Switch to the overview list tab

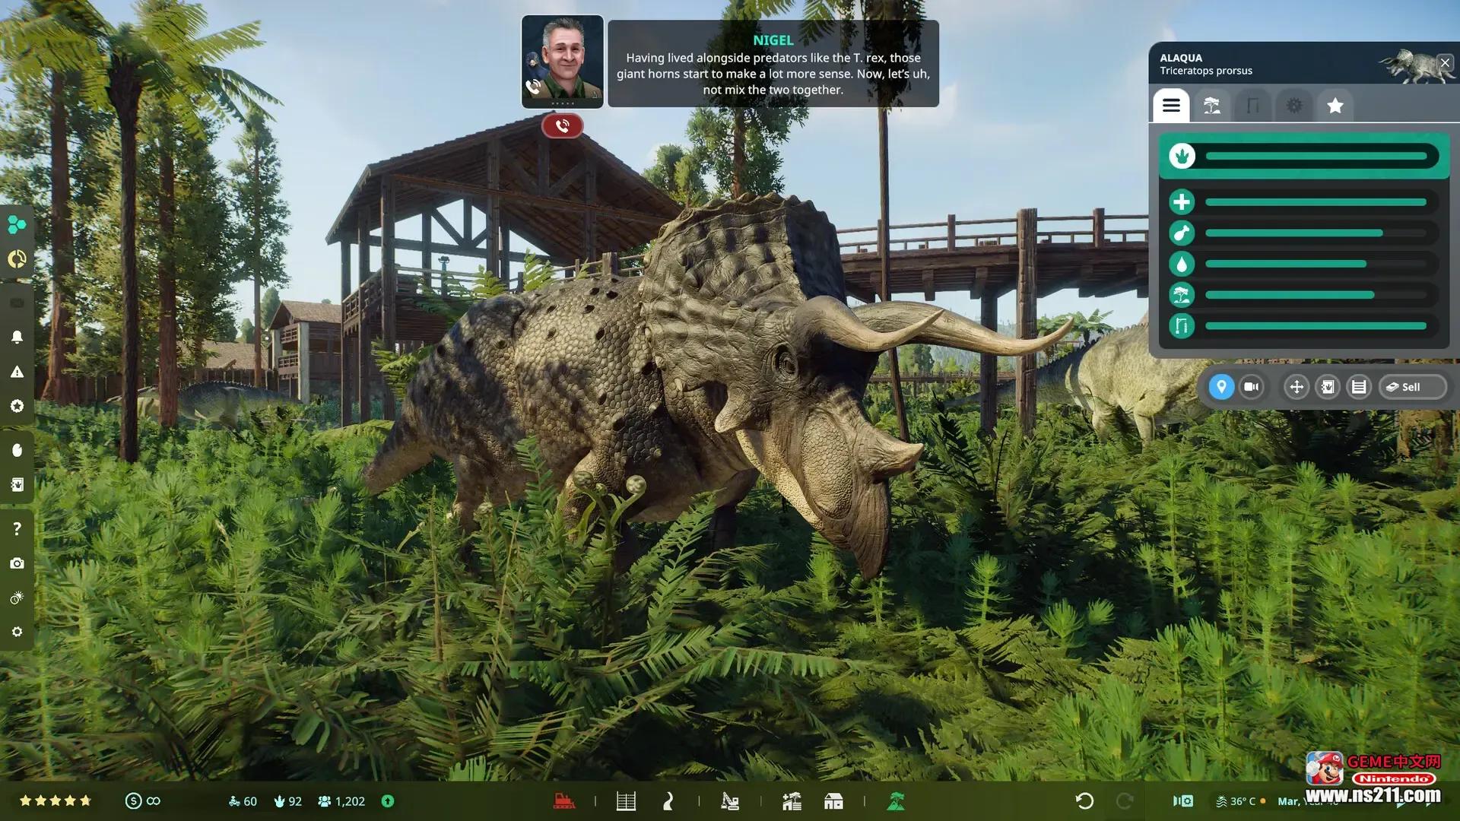(1171, 106)
